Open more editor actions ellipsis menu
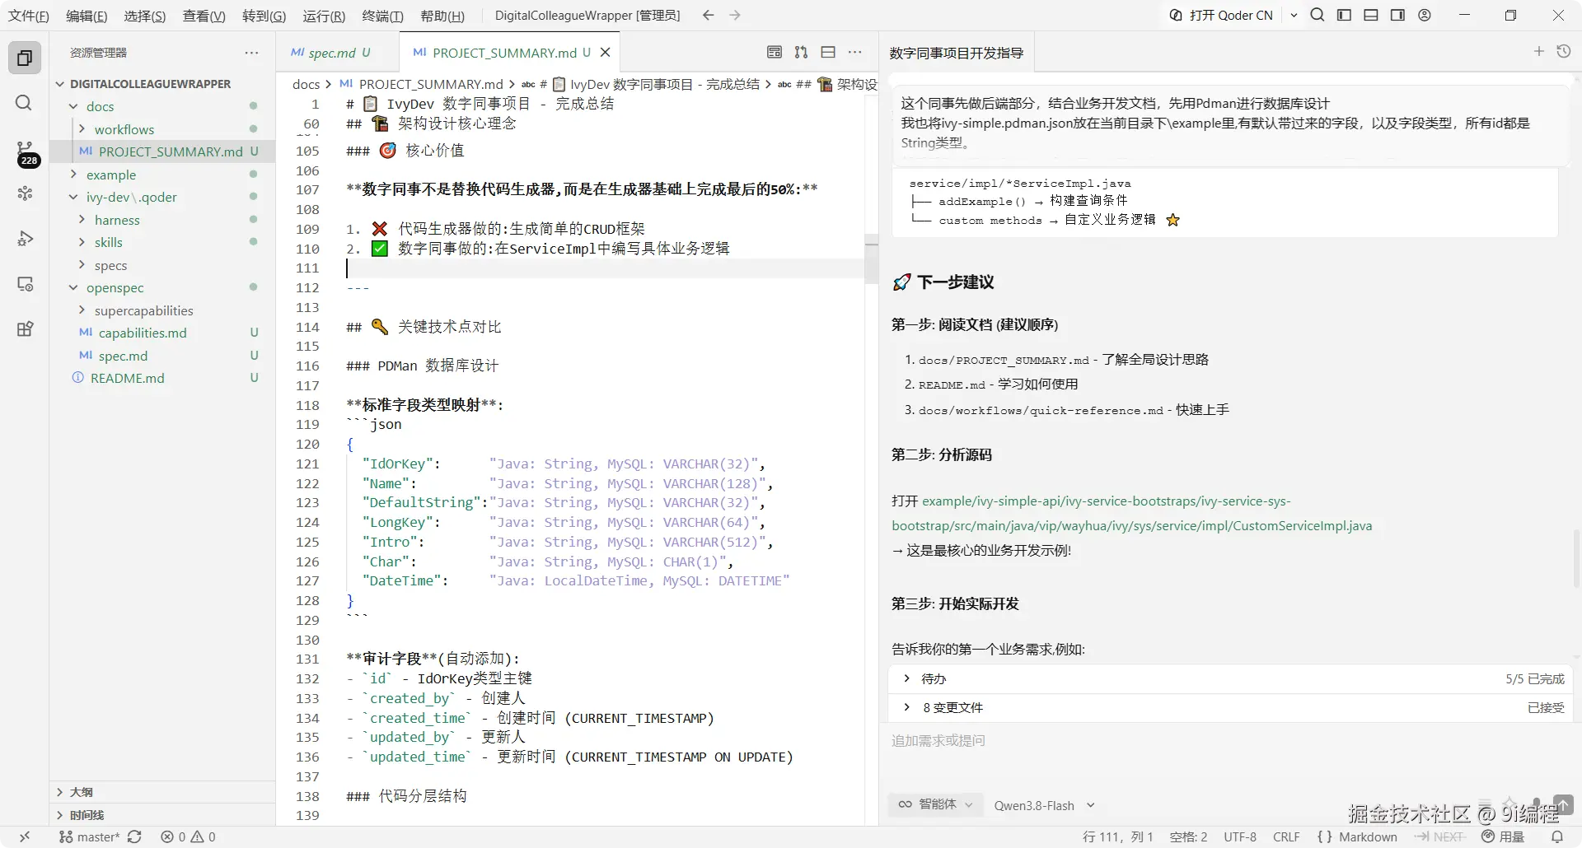Screen dimensions: 1582x848 [855, 52]
